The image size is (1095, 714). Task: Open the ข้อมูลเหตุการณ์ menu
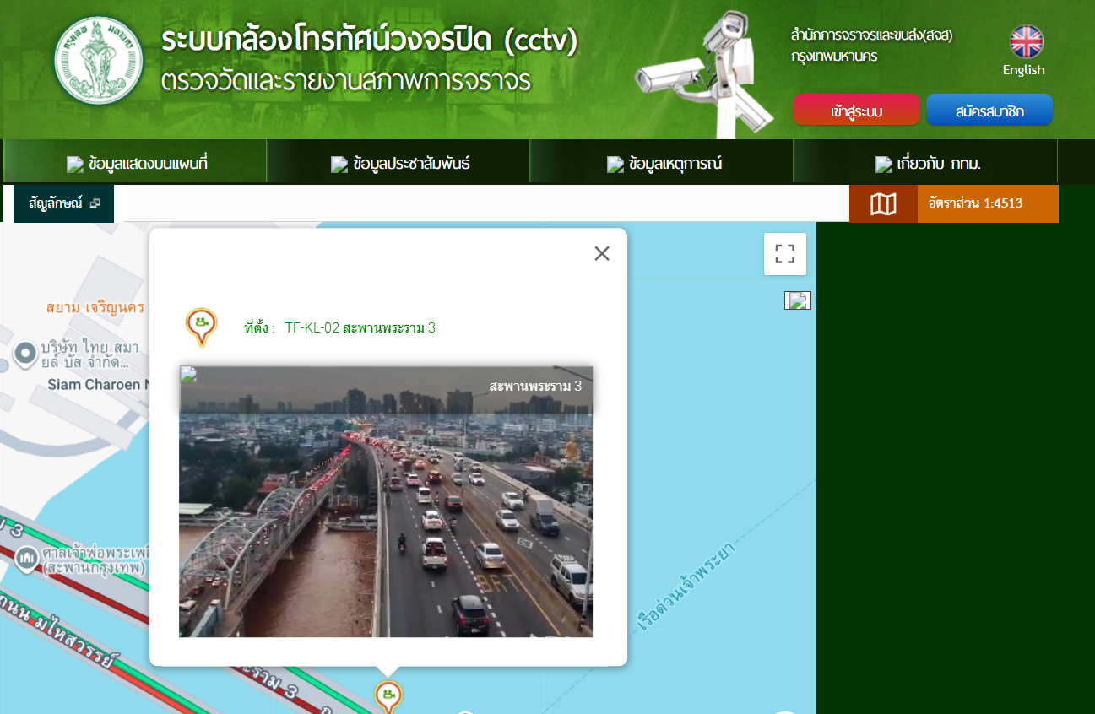click(x=664, y=164)
